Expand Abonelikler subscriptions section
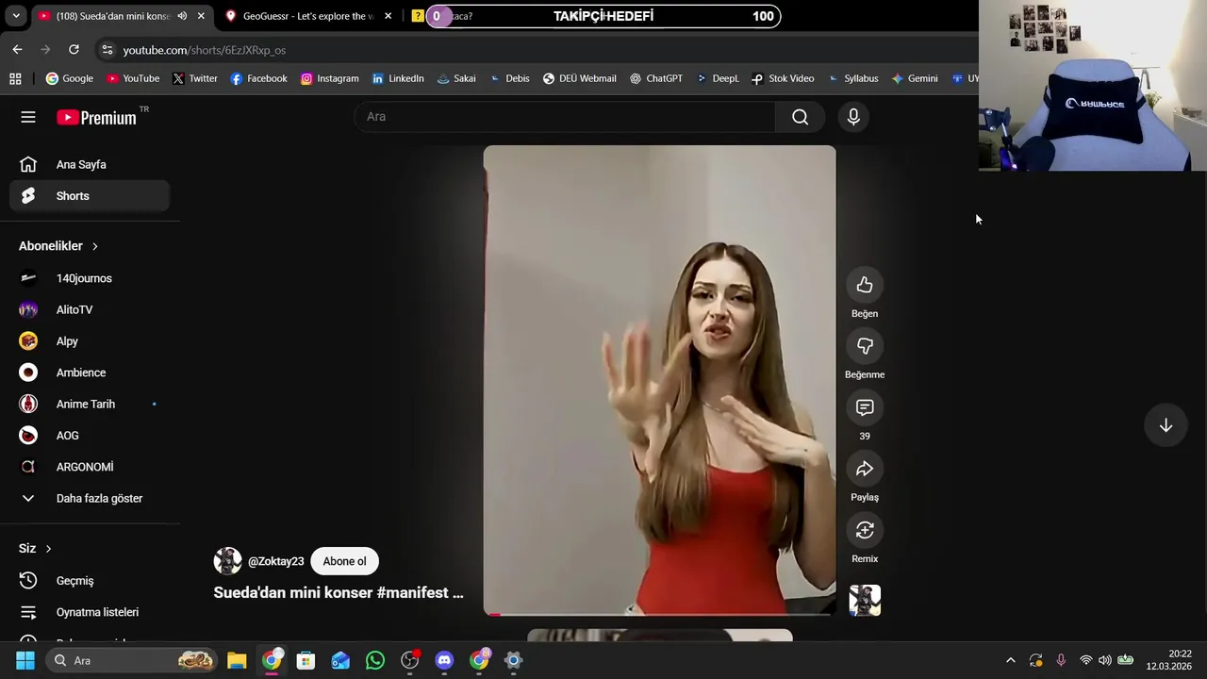Image resolution: width=1207 pixels, height=679 pixels. point(58,246)
